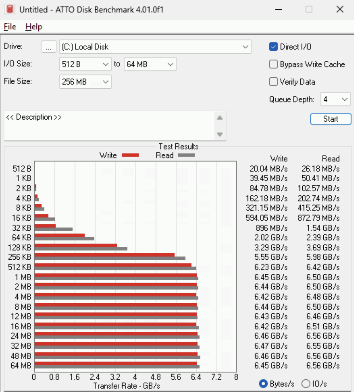Enable Bypass Write Cache
Viewport: 354px width, 392px height.
click(x=273, y=64)
